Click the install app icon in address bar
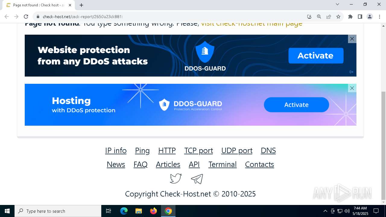The height and width of the screenshot is (217, 386). click(309, 17)
